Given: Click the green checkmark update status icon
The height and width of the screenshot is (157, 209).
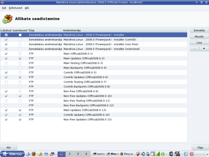Looking at the screenshot, I should pos(162,154).
